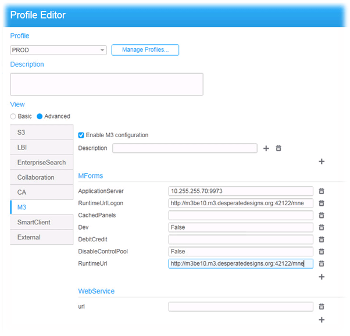Screen dimensions: 350x336
Task: Go to the Collaboration tab
Action: tap(42, 177)
